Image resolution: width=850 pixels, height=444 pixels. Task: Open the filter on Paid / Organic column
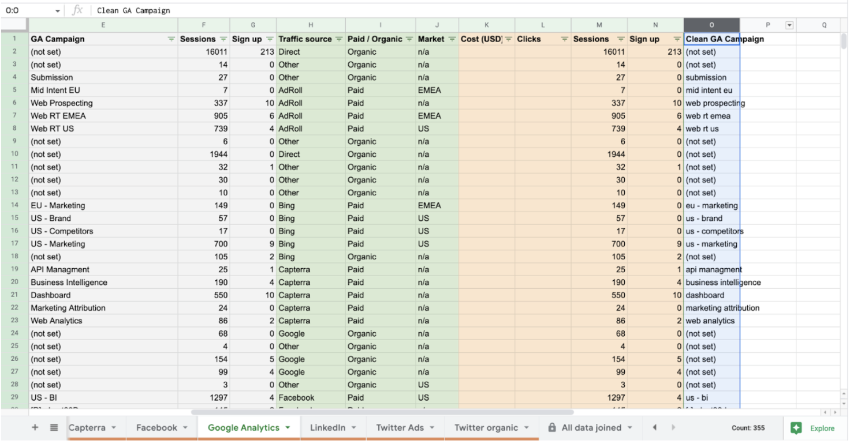tap(409, 39)
